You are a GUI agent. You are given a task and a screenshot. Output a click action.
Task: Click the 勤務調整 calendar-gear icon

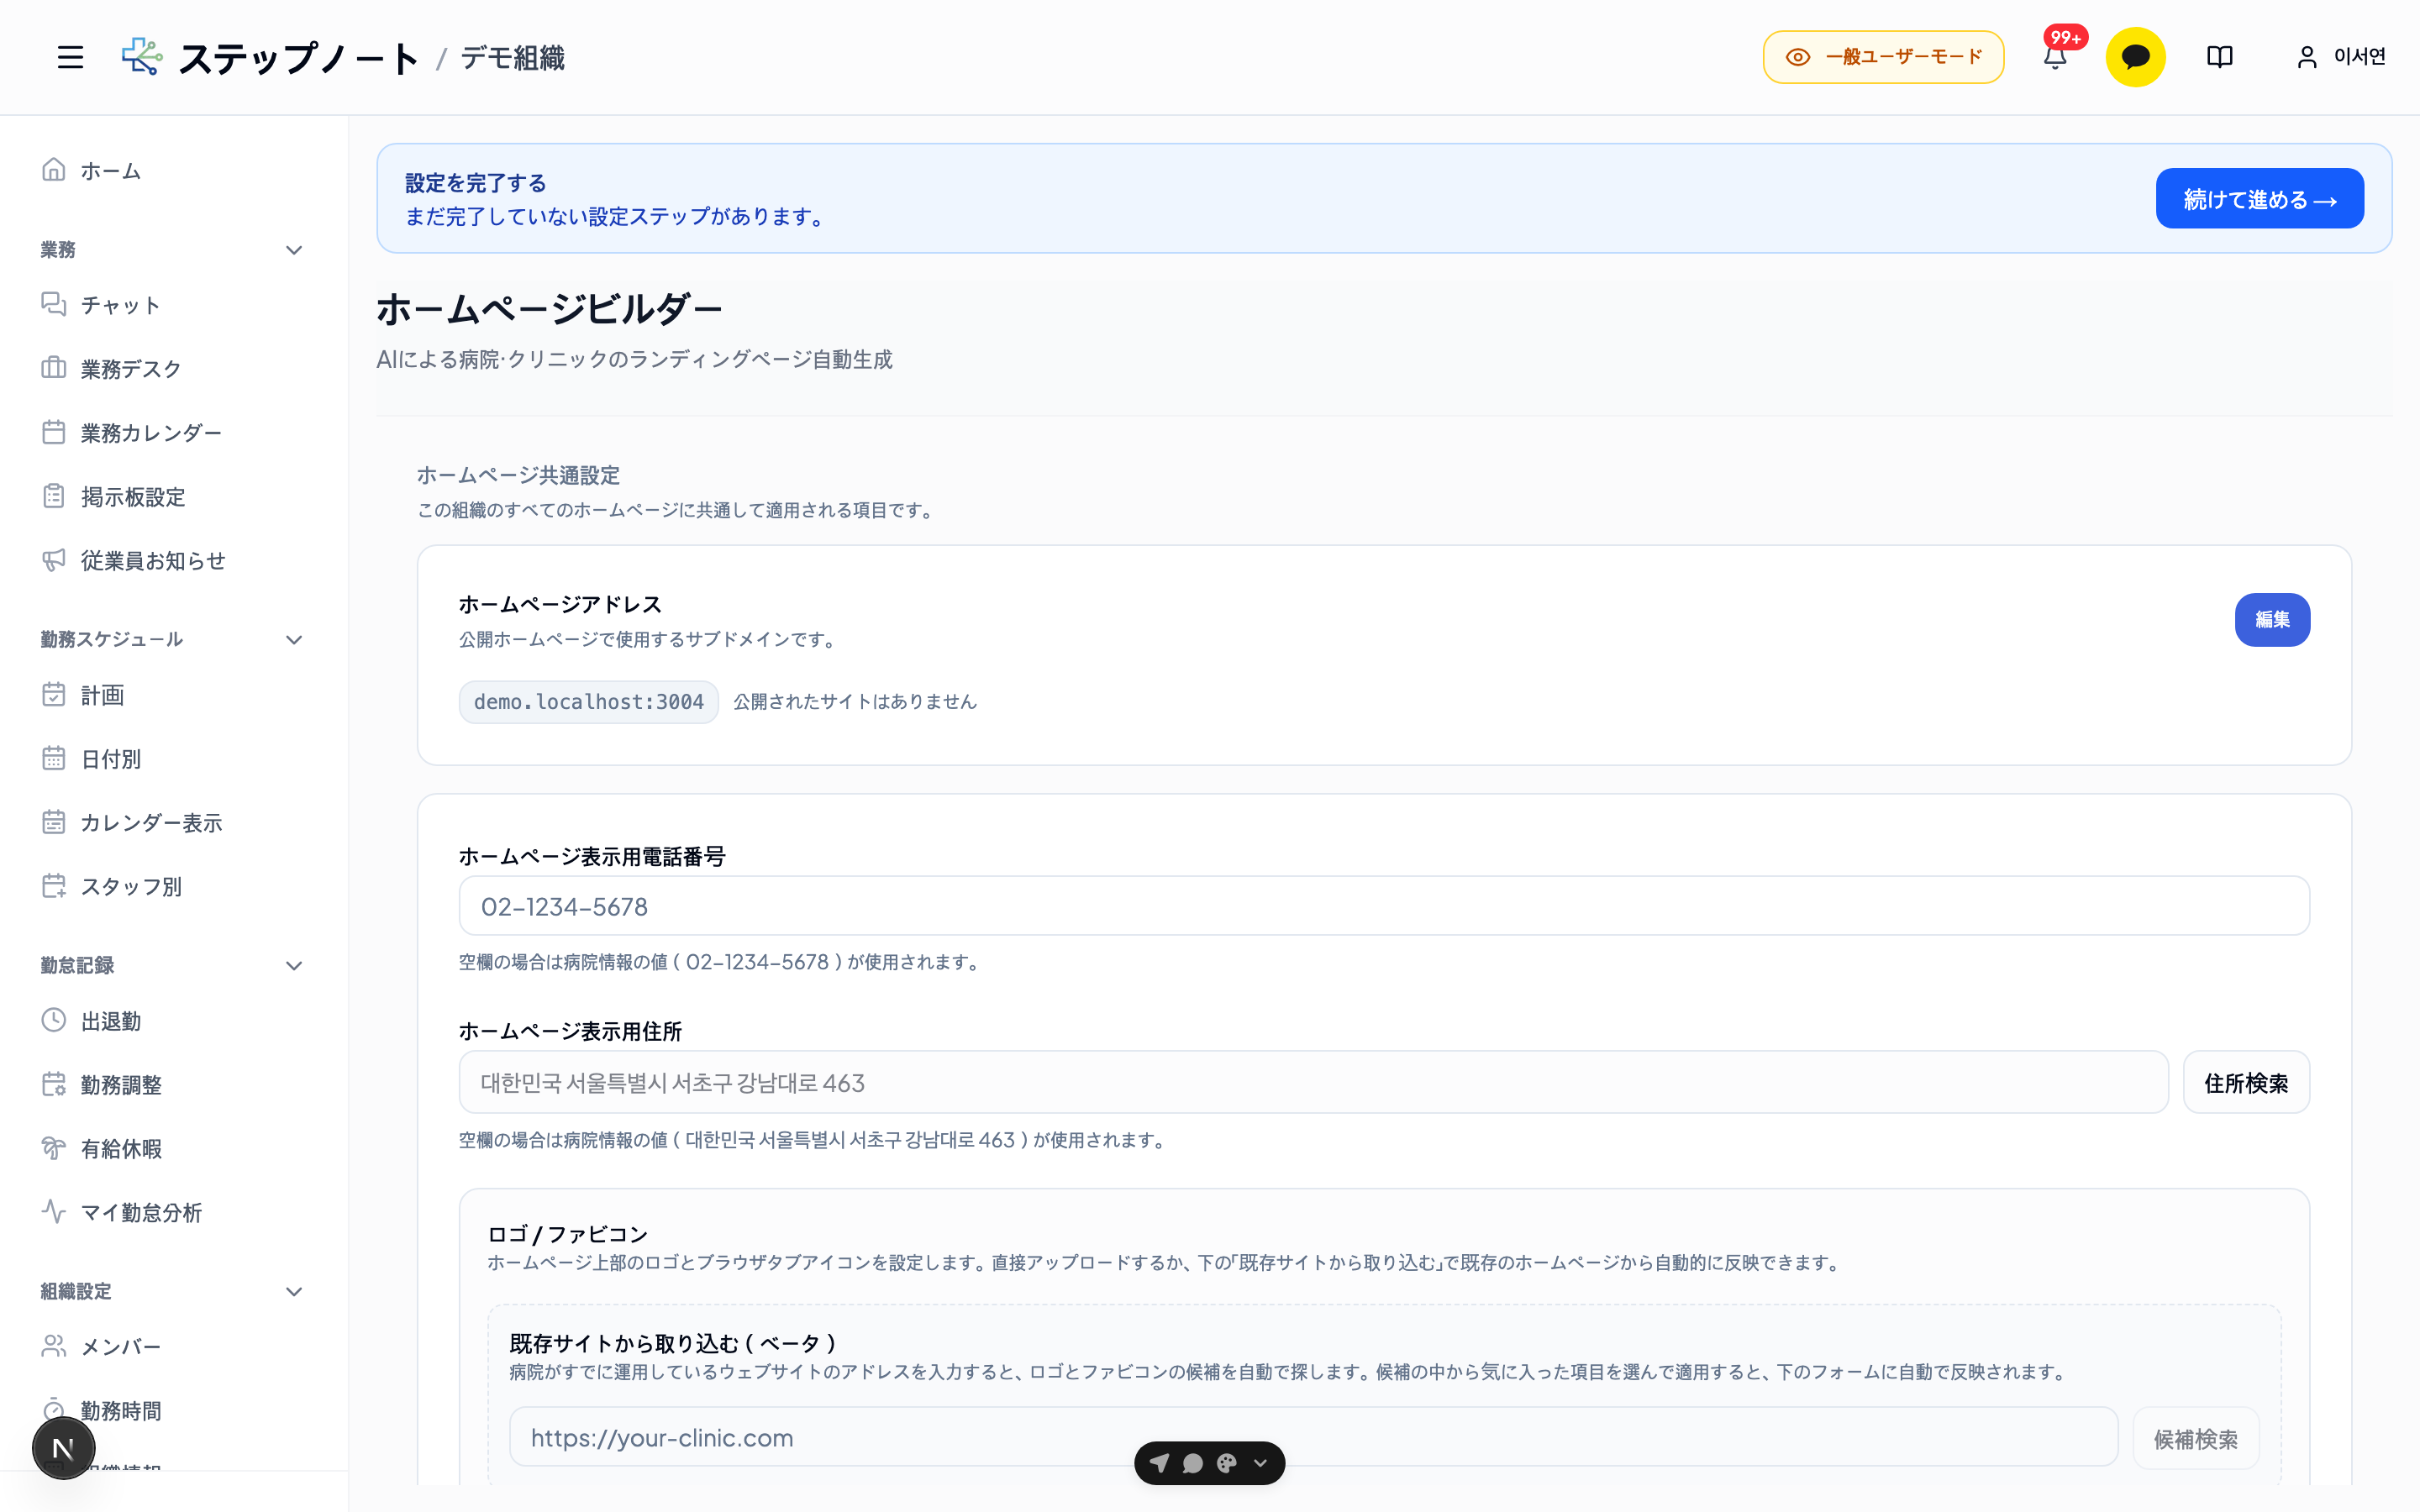coord(54,1084)
